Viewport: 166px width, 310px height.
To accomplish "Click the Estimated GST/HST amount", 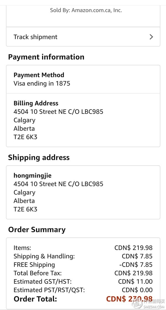I will click(x=135, y=282).
